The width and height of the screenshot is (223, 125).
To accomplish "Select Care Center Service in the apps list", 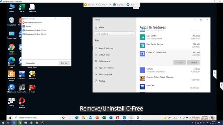I will 170,45.
